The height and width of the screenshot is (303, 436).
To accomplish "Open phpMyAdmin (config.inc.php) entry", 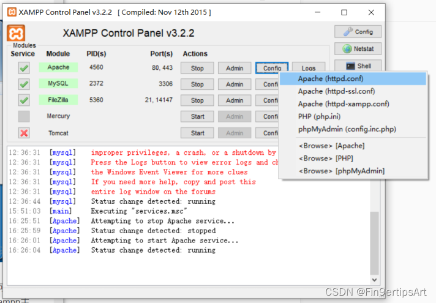I will point(353,129).
